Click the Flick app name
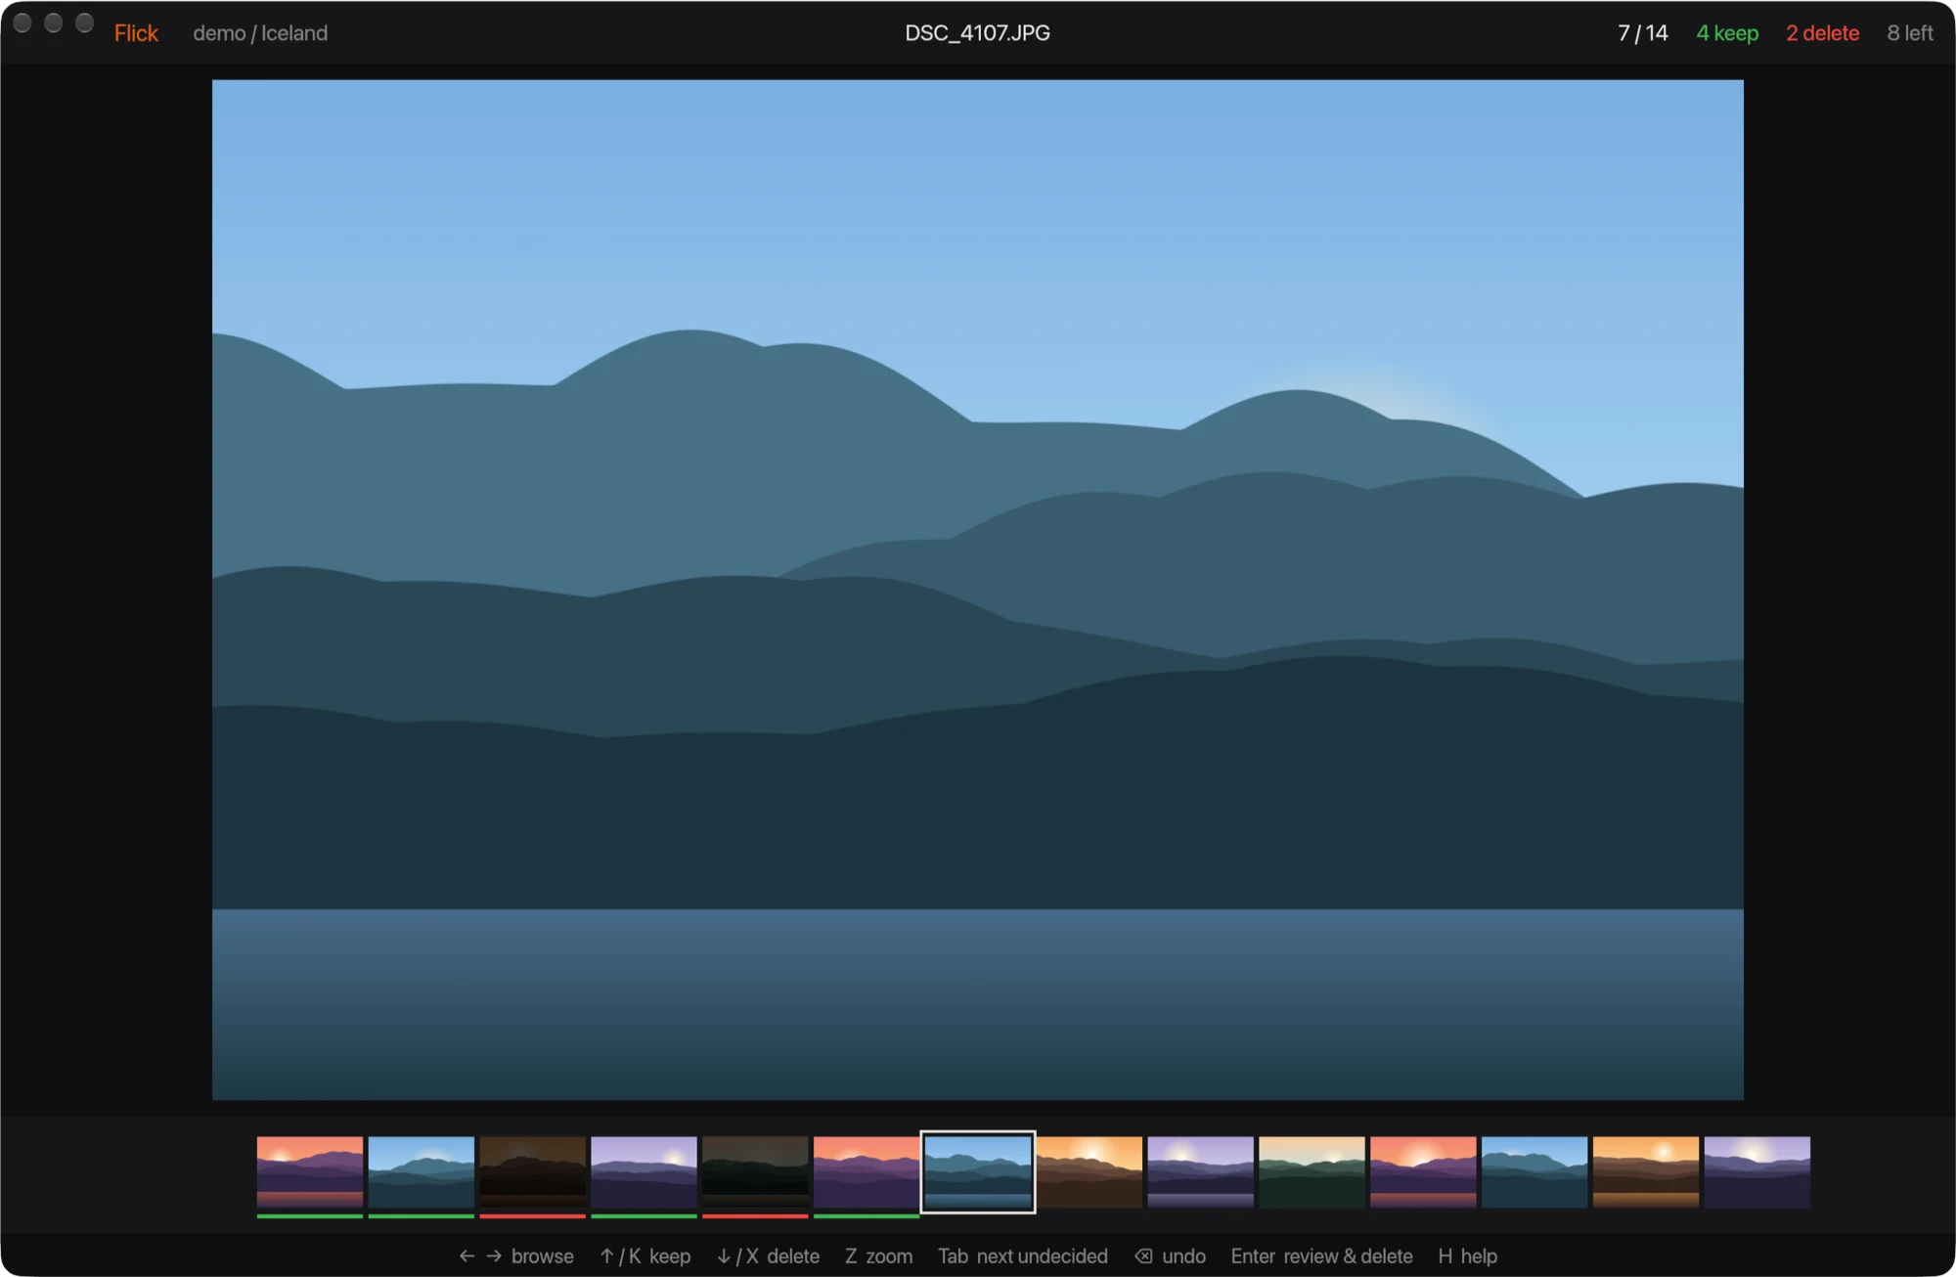The width and height of the screenshot is (1956, 1277). point(136,33)
